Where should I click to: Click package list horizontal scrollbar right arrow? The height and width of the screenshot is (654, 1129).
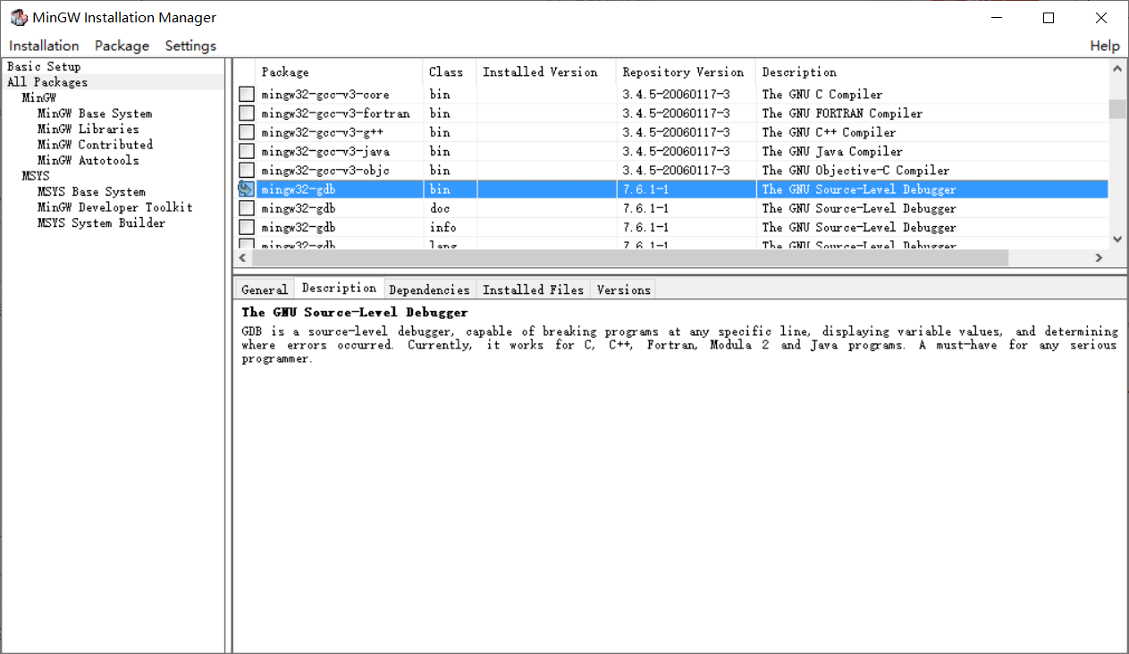point(1100,257)
